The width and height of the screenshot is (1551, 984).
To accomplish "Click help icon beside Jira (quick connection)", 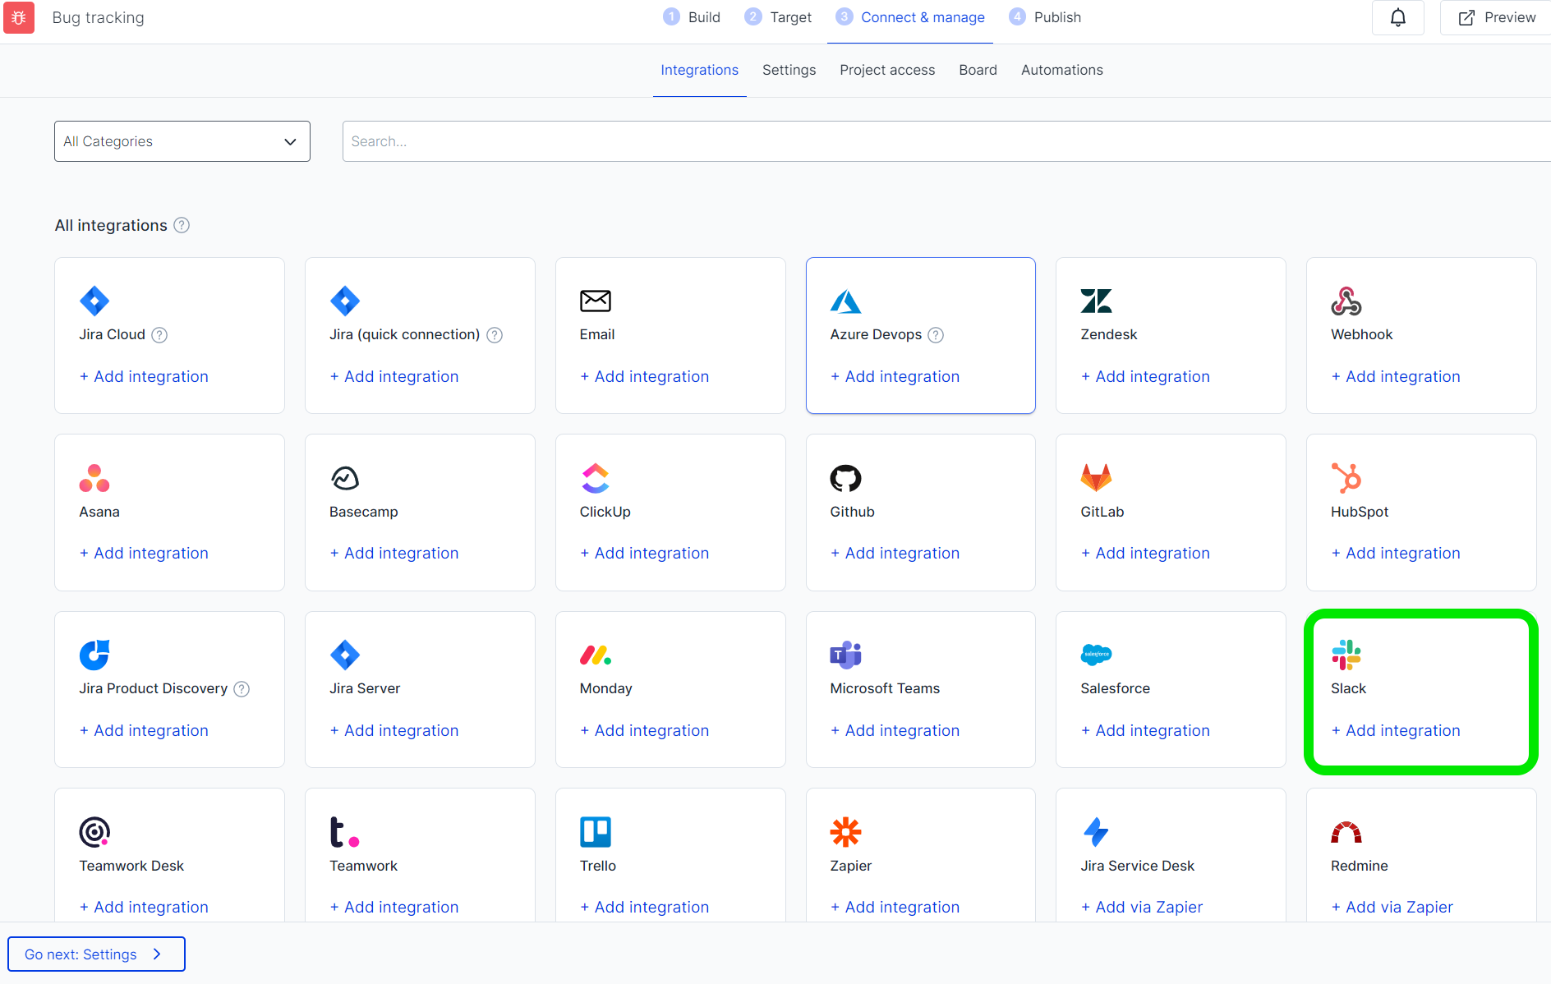I will 495,335.
